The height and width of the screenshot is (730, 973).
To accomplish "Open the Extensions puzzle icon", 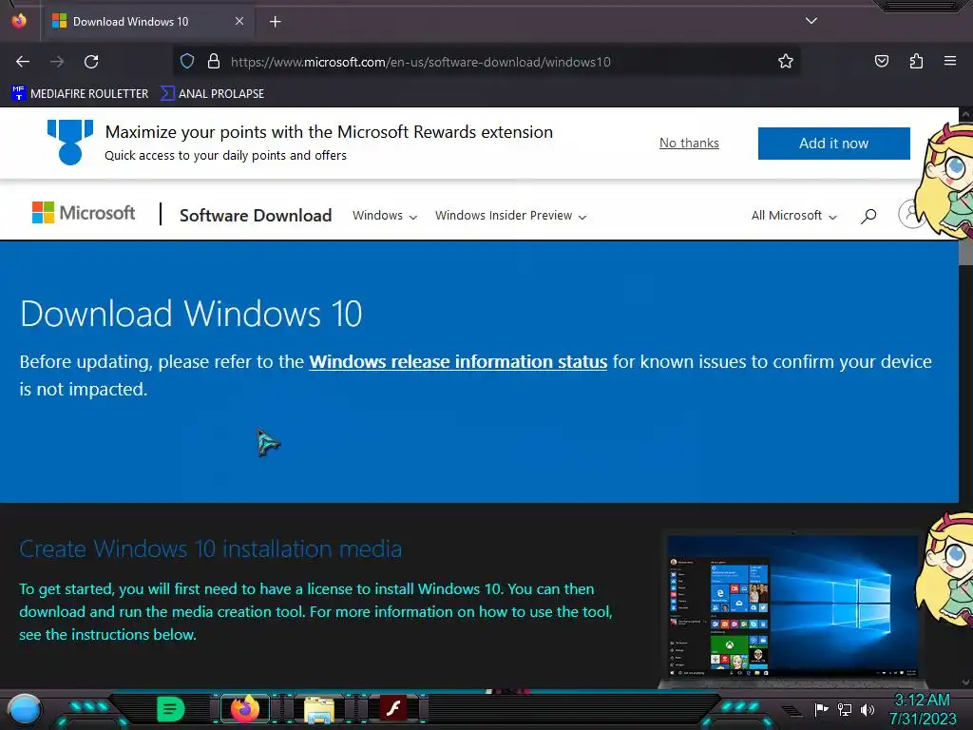I will (x=916, y=62).
